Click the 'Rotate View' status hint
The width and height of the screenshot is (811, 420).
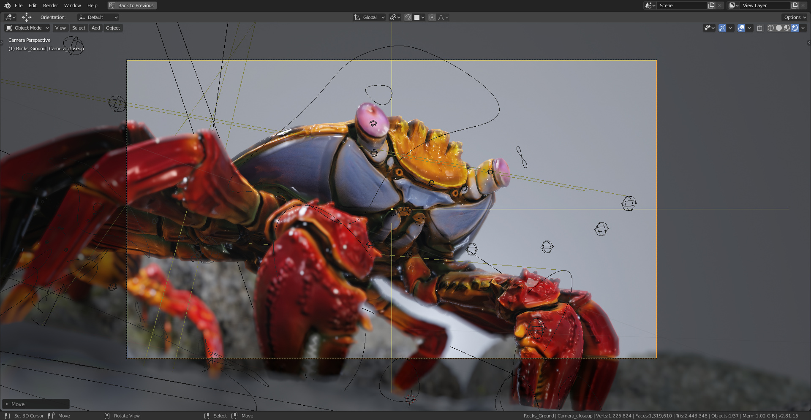pos(127,416)
